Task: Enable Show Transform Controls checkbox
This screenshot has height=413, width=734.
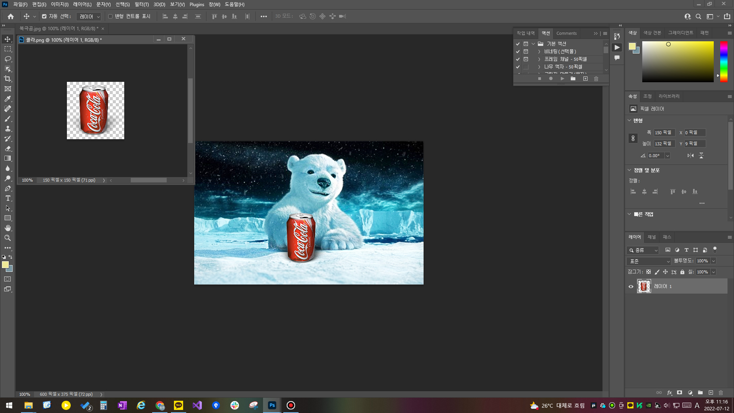Action: (110, 16)
